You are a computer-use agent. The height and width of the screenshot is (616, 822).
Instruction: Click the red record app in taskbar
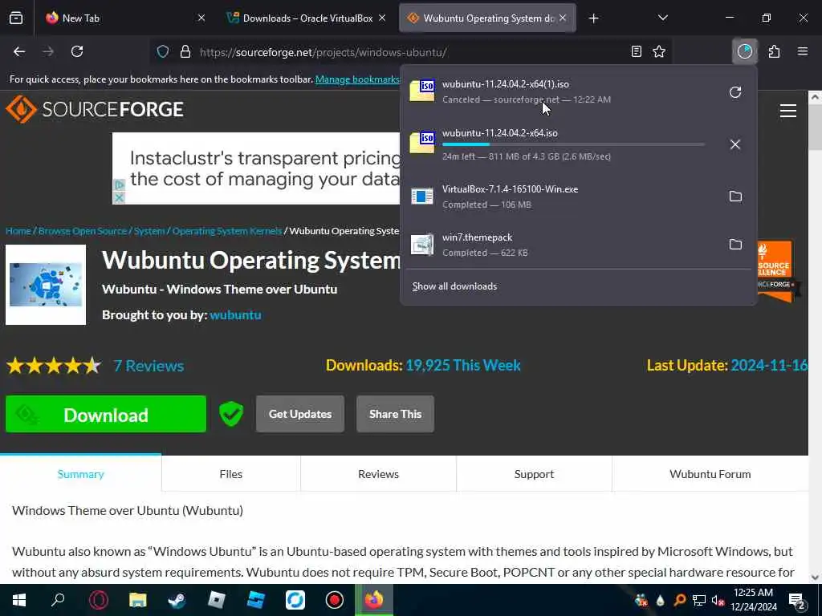pyautogui.click(x=335, y=600)
